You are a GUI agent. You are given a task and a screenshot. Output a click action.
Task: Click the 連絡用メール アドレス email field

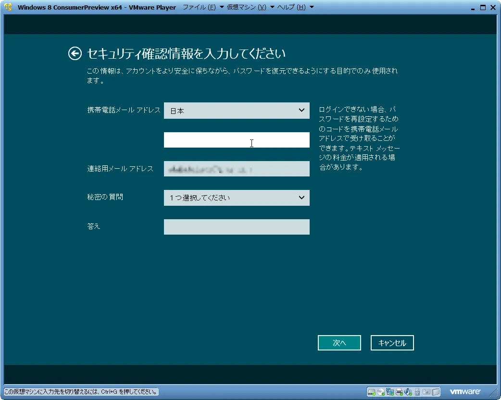coord(237,169)
